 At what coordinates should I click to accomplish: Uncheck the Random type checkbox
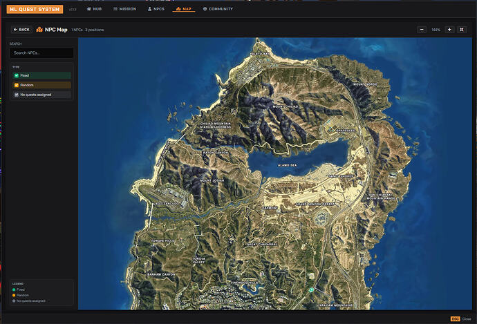click(17, 85)
